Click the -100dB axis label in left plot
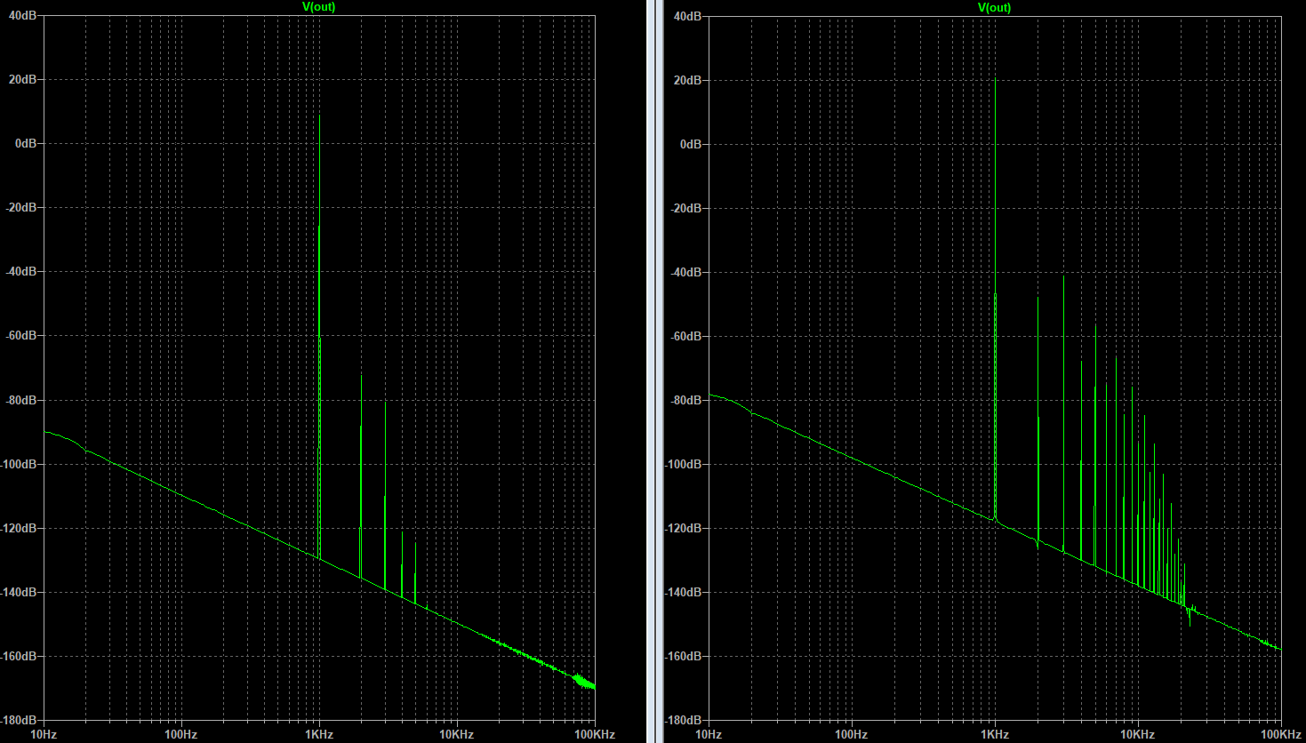Viewport: 1306px width, 743px height. pos(18,464)
